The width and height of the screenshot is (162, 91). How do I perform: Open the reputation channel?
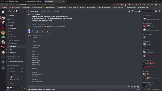pos(16,52)
